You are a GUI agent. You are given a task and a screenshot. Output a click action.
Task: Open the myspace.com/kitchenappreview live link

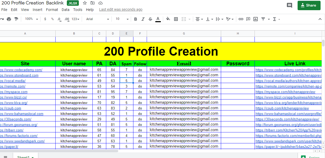(x=285, y=92)
